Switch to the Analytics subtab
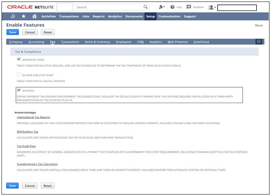Viewport: 271px width, 196px height. pyautogui.click(x=156, y=42)
